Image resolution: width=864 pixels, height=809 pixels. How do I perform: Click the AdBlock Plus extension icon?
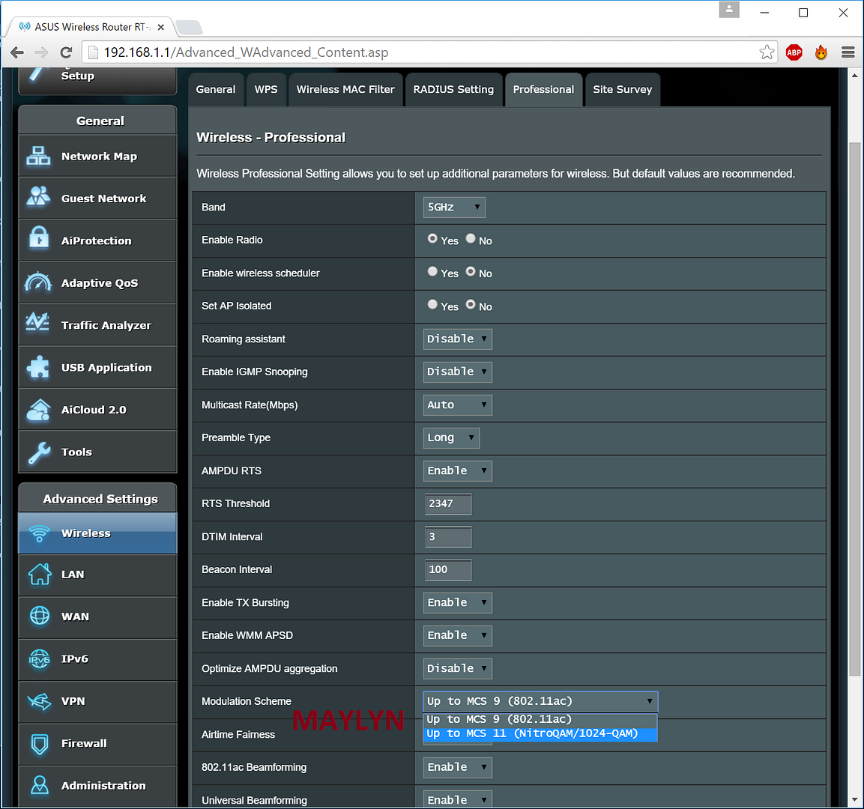794,52
